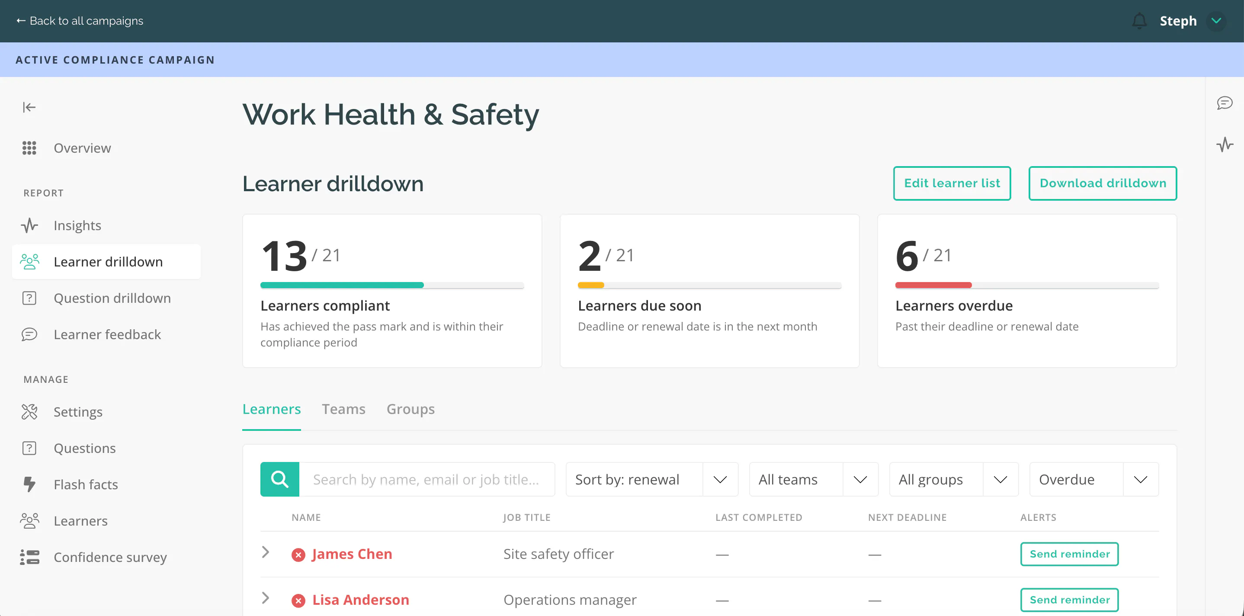Image resolution: width=1244 pixels, height=616 pixels.
Task: Click the Flash facts lightning icon
Action: [x=29, y=484]
